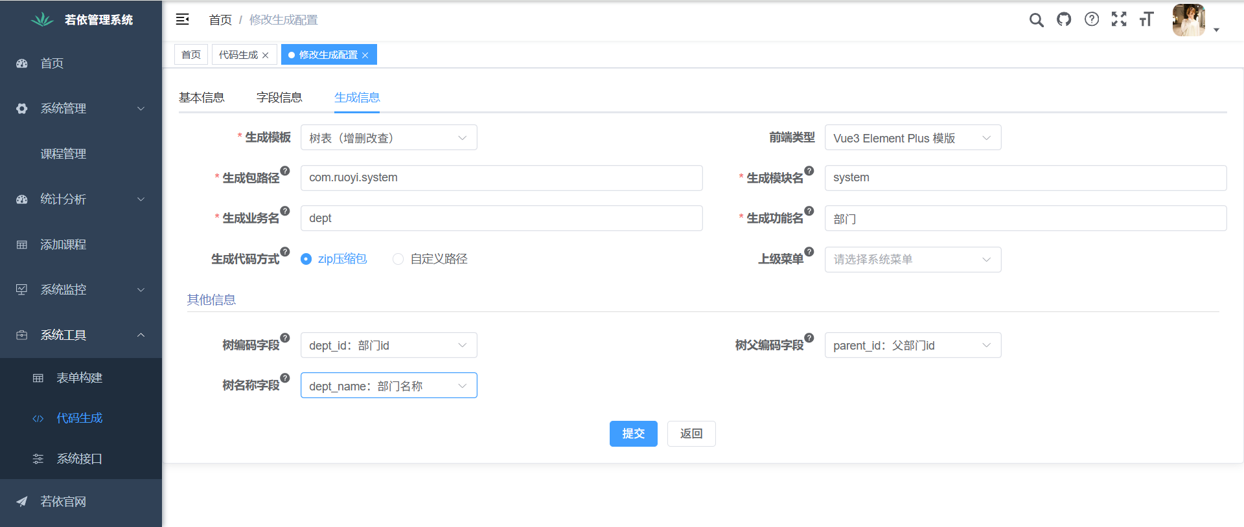The width and height of the screenshot is (1244, 527).
Task: Open the 树编码字段 dropdown
Action: [x=389, y=345]
